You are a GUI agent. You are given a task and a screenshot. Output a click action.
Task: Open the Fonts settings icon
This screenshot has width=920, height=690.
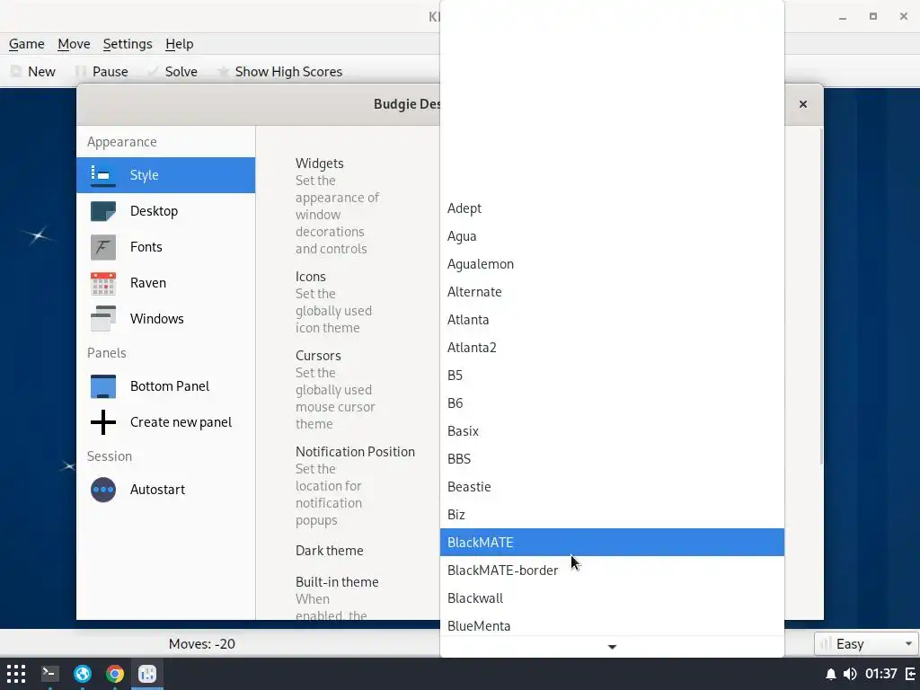click(x=103, y=247)
